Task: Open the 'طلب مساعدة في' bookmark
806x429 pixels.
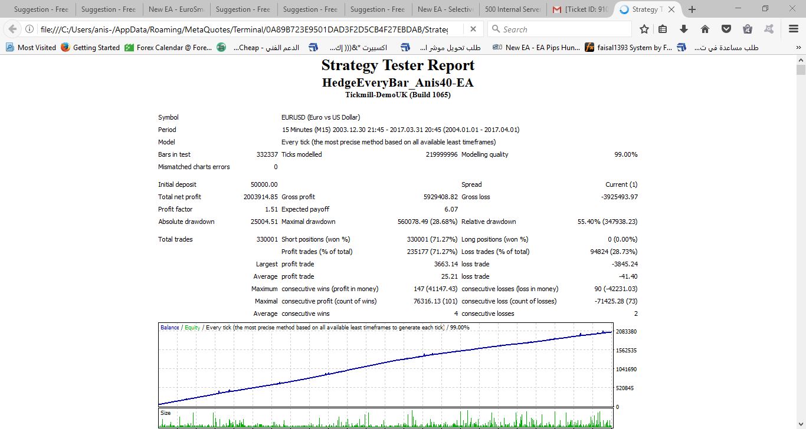Action: click(718, 48)
